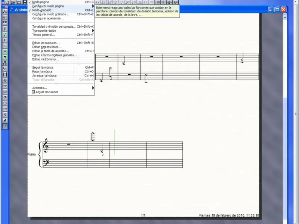
Task: Select Tempo general menu item
Action: 61,35
